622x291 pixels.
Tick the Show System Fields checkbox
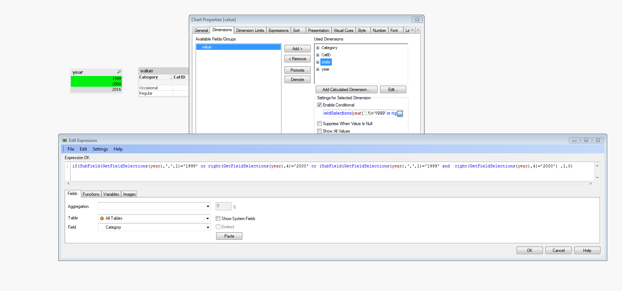click(x=218, y=219)
